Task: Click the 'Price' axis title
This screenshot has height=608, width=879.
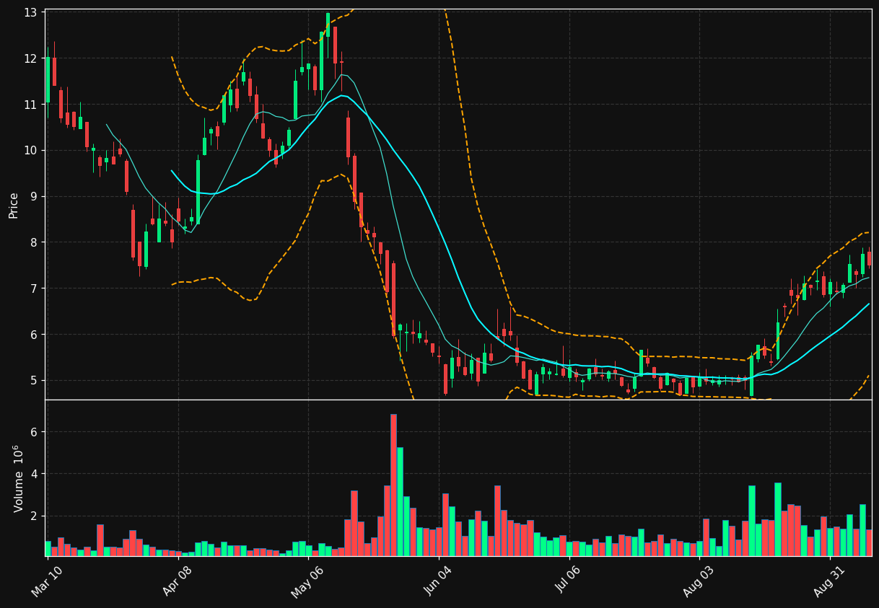Action: (14, 205)
